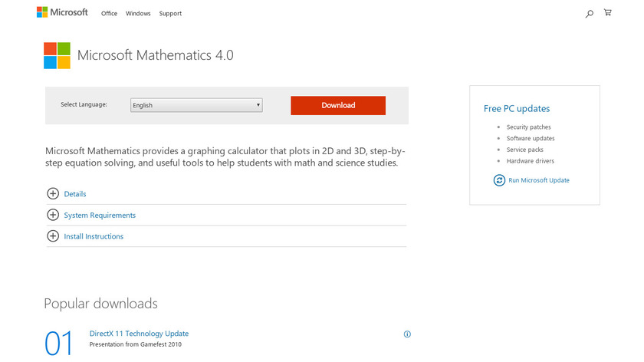The image size is (644, 362).
Task: Open DirectX 11 Technology Update link
Action: pyautogui.click(x=139, y=334)
